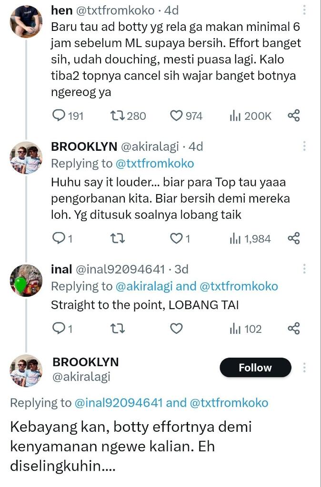Like inal's LOBANG TAI reply

tap(177, 329)
